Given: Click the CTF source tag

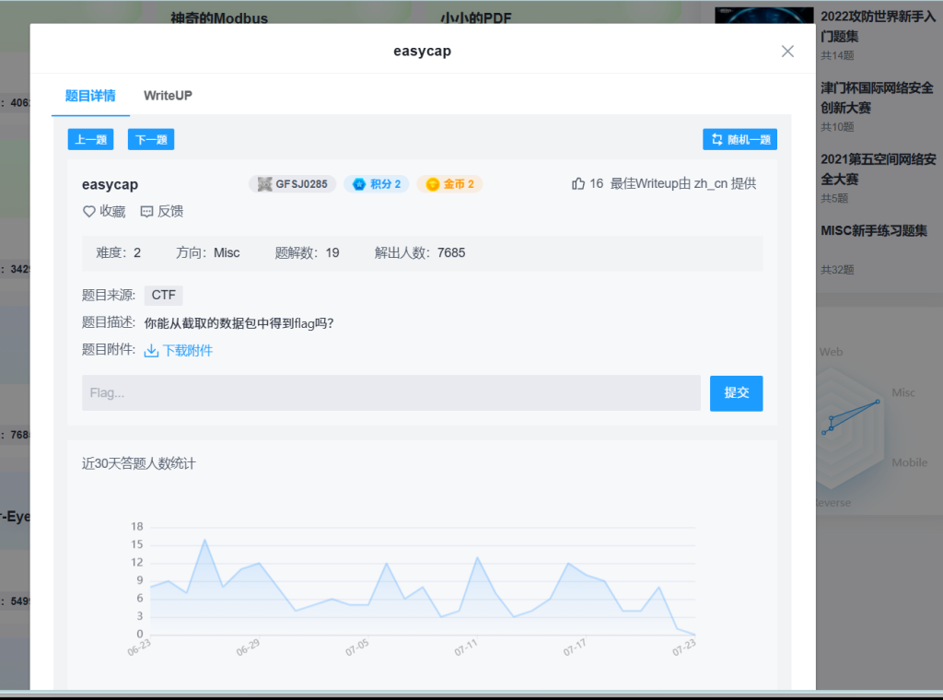Looking at the screenshot, I should pos(163,296).
